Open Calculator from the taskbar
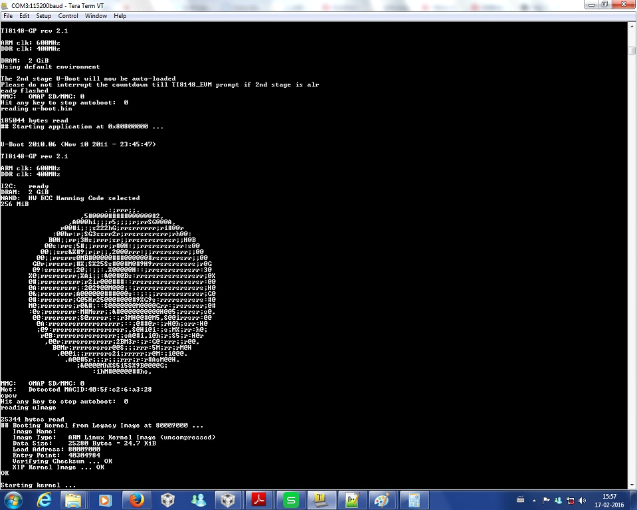 point(414,500)
